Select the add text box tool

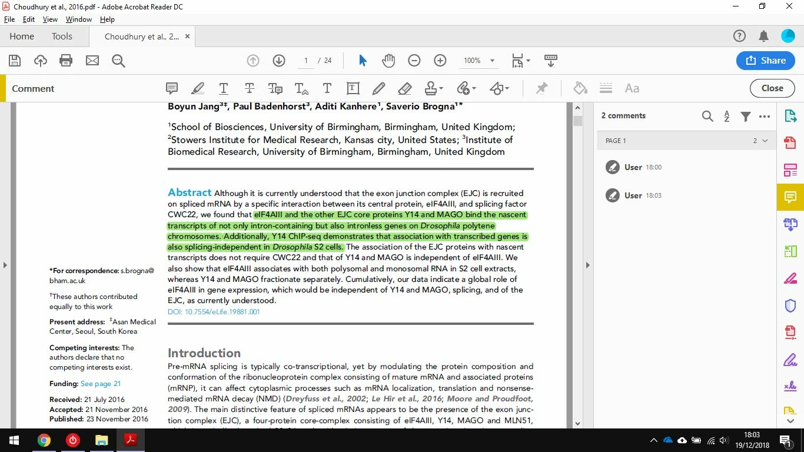353,88
